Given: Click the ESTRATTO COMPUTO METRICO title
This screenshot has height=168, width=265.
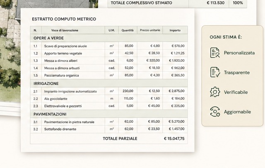Looking at the screenshot, I should [64, 19].
